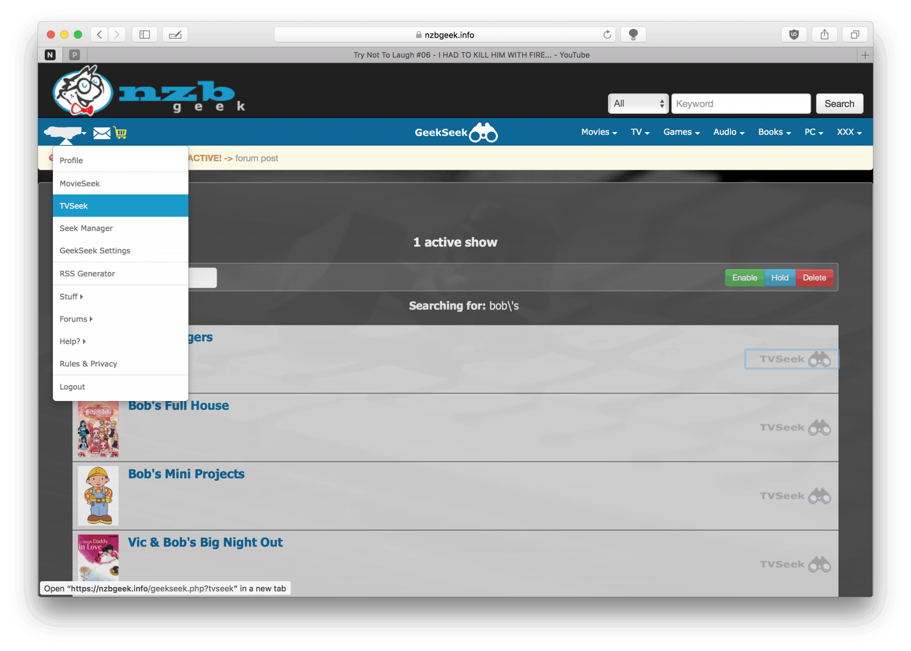This screenshot has width=911, height=651.
Task: Enable the active show
Action: tap(744, 277)
